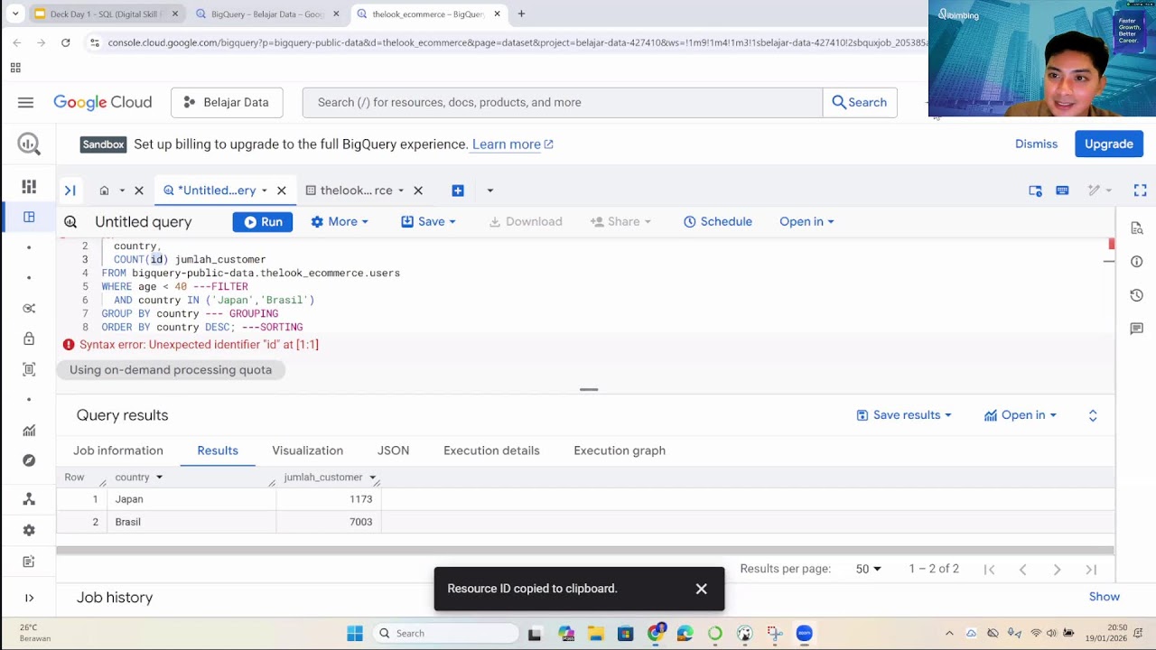1156x650 pixels.
Task: Open the sidebar release notes icon
Action: (x=29, y=561)
